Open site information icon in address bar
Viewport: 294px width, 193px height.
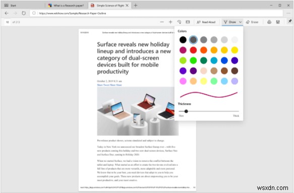coord(34,13)
